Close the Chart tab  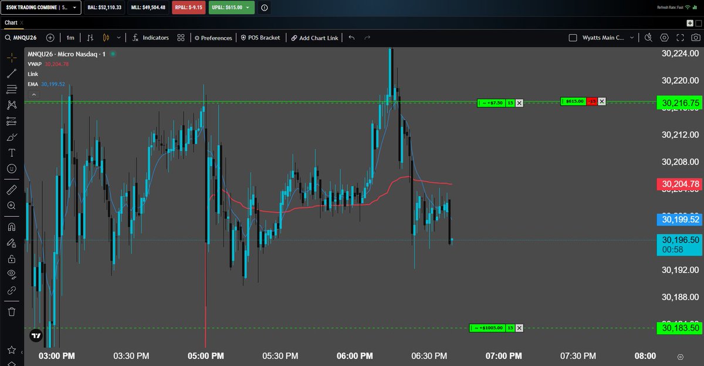point(22,22)
